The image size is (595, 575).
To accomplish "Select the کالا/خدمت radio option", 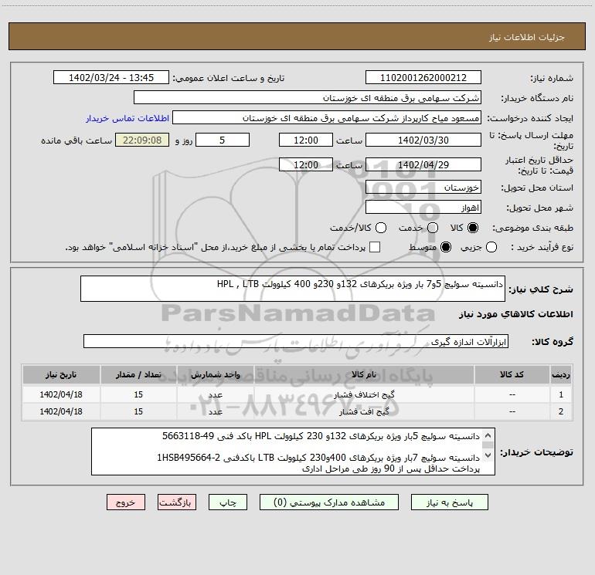I will coord(381,228).
